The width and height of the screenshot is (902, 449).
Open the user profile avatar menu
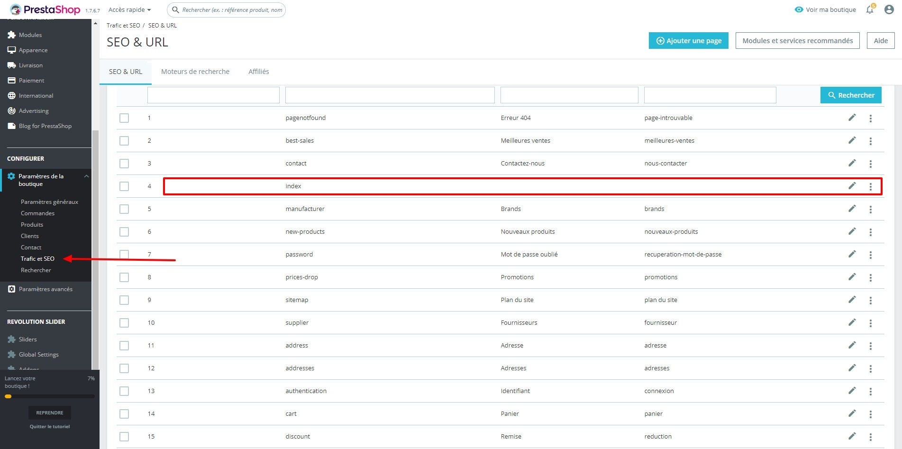point(889,9)
